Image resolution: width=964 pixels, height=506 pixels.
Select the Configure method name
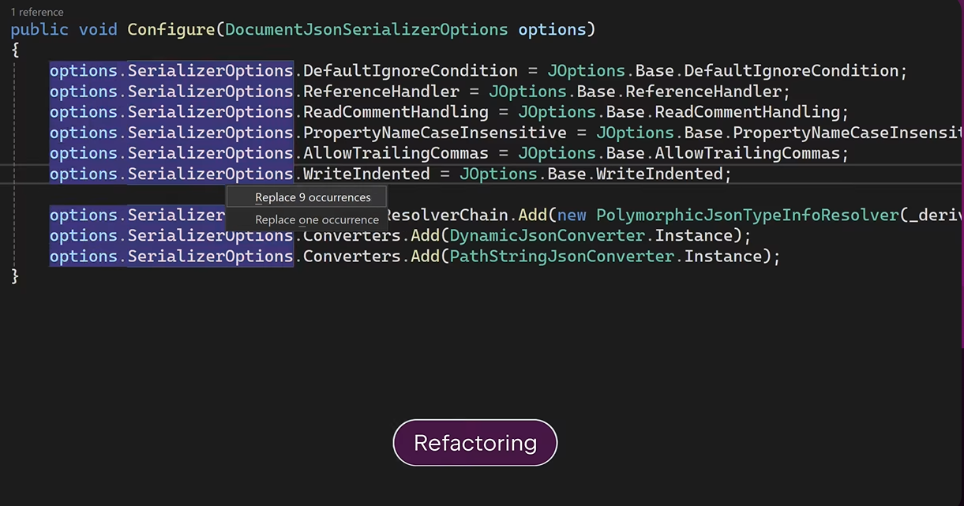coord(171,29)
